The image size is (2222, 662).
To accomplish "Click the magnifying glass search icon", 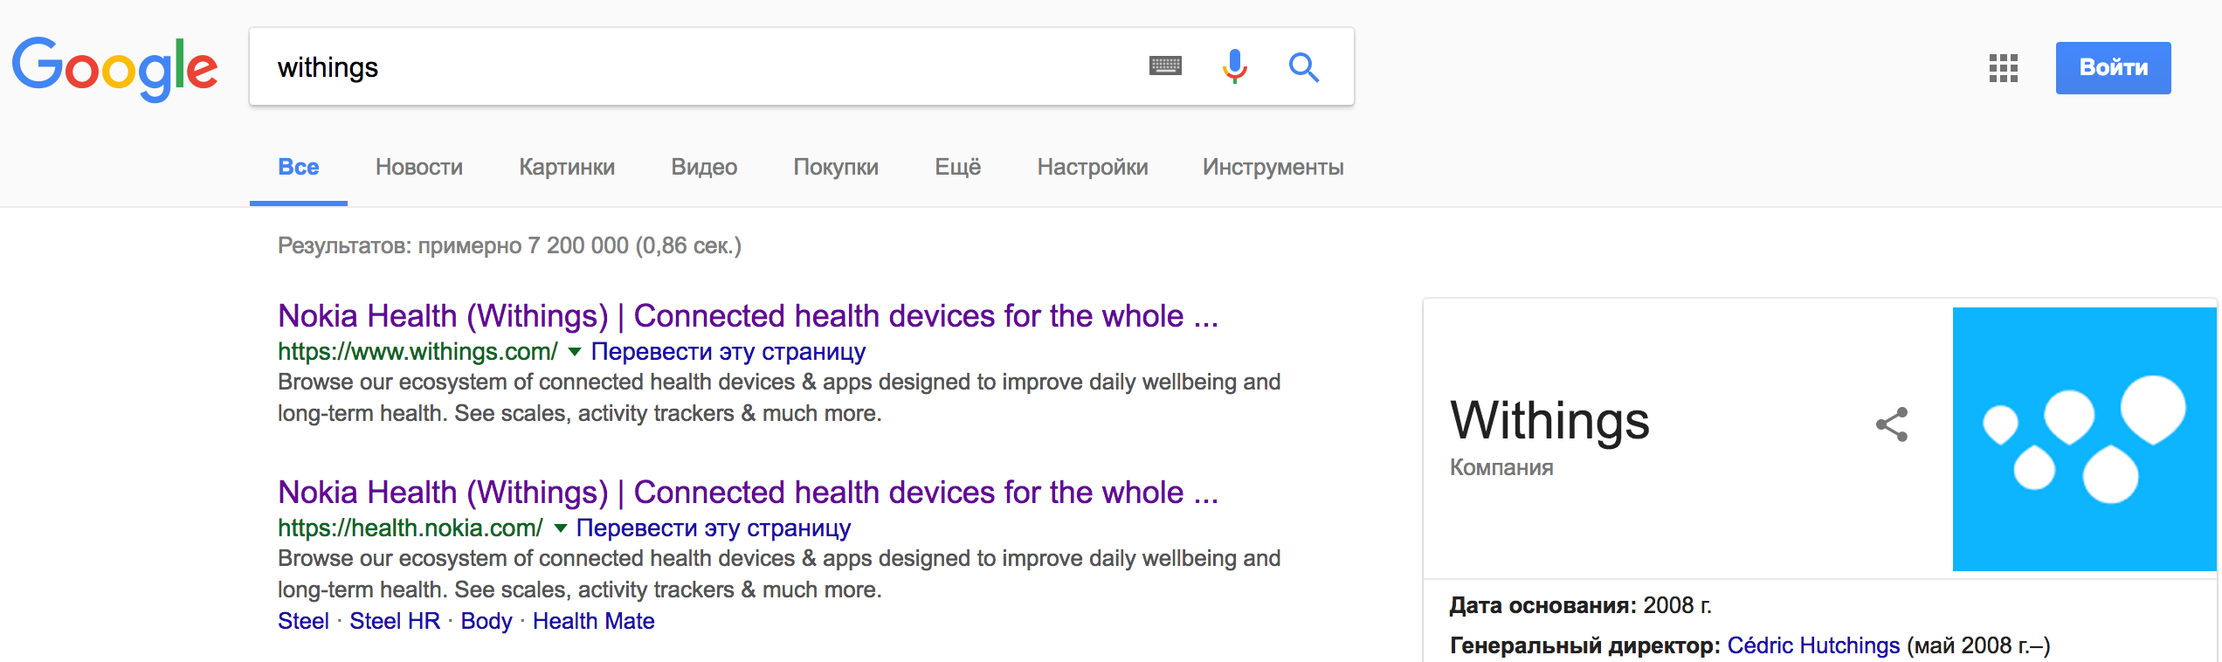I will click(1303, 67).
